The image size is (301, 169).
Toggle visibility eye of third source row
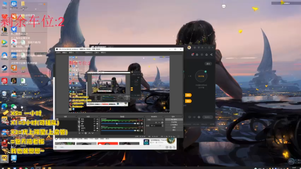click(95, 124)
